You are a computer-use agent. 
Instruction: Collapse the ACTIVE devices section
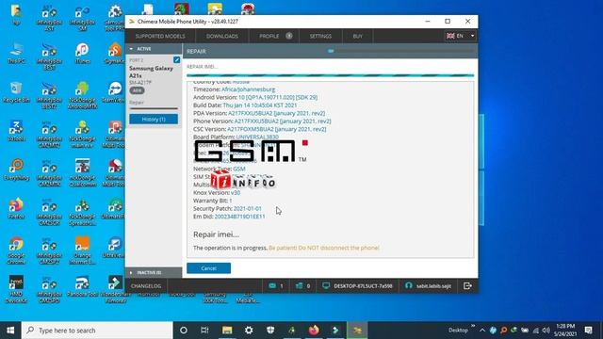click(131, 49)
